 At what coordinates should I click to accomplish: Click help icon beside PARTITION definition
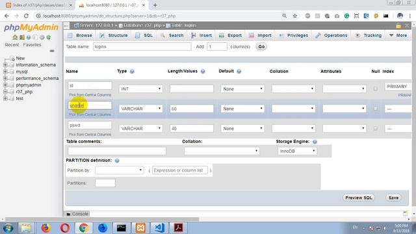(117, 161)
